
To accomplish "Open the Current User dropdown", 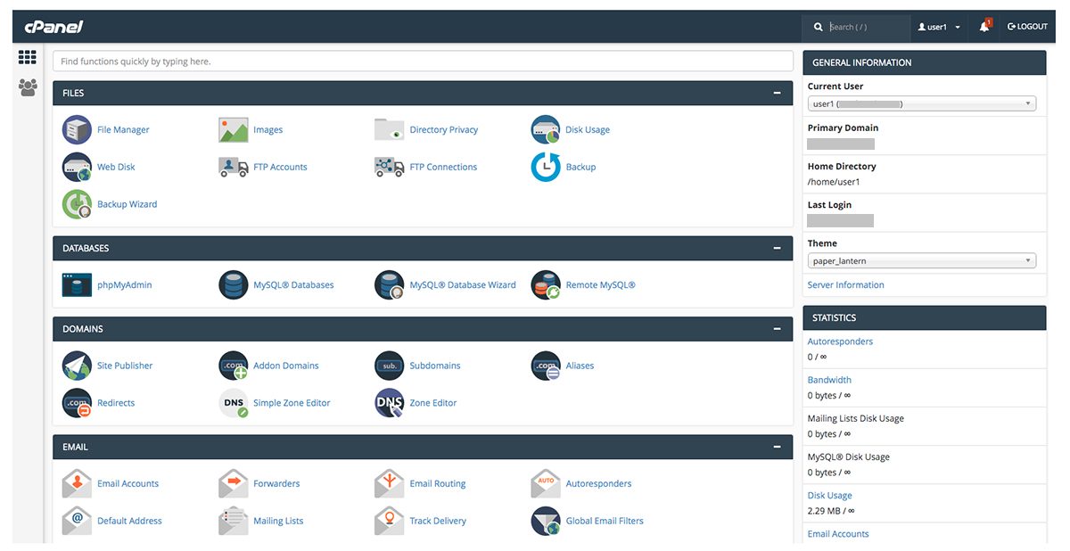I will pos(922,103).
